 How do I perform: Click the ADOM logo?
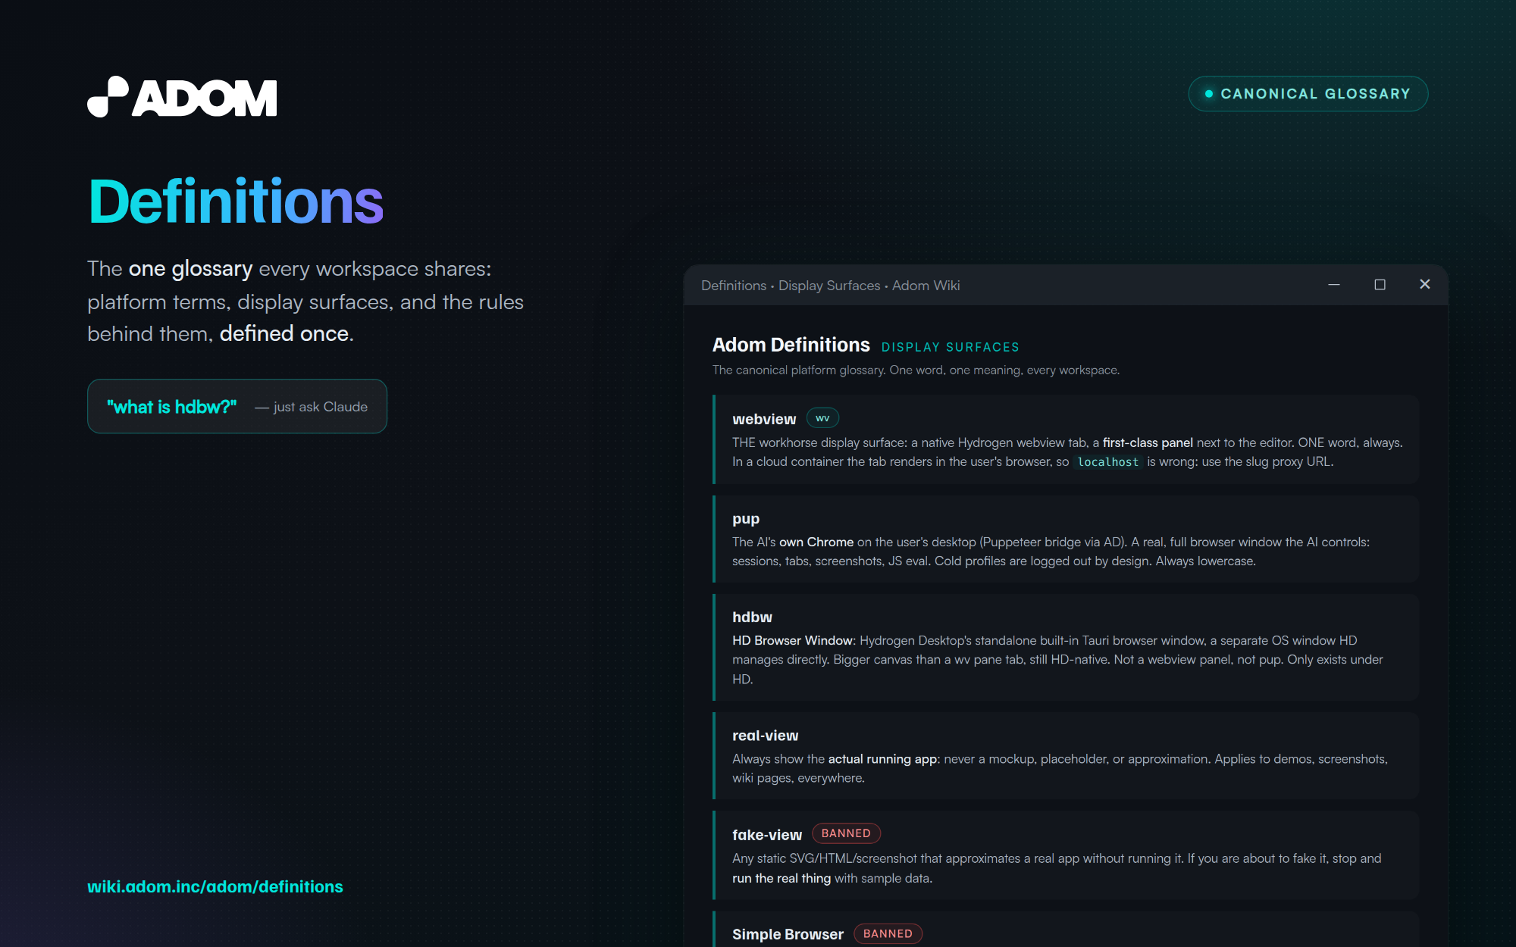click(182, 97)
